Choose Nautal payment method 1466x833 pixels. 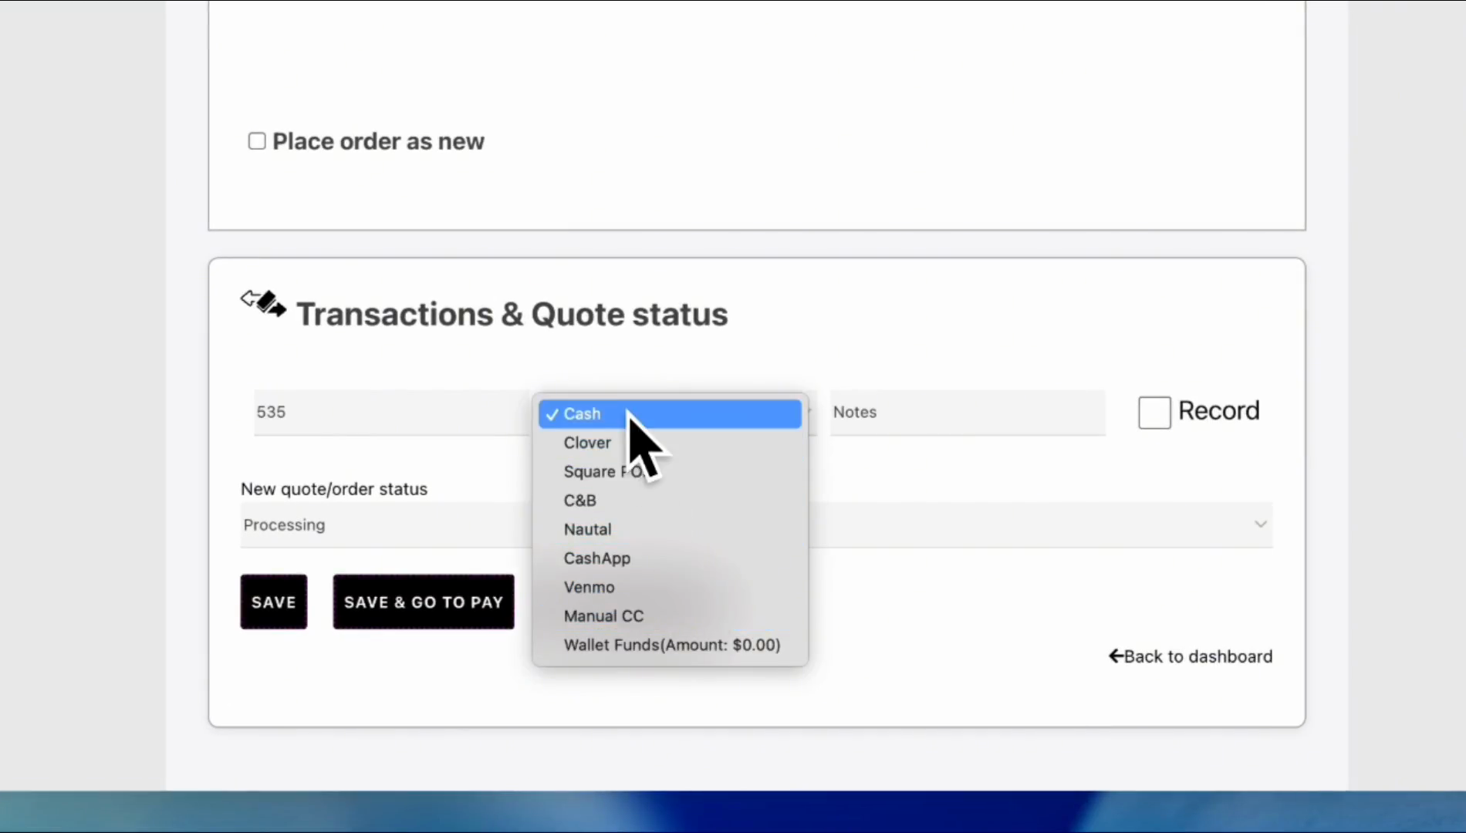pyautogui.click(x=587, y=530)
